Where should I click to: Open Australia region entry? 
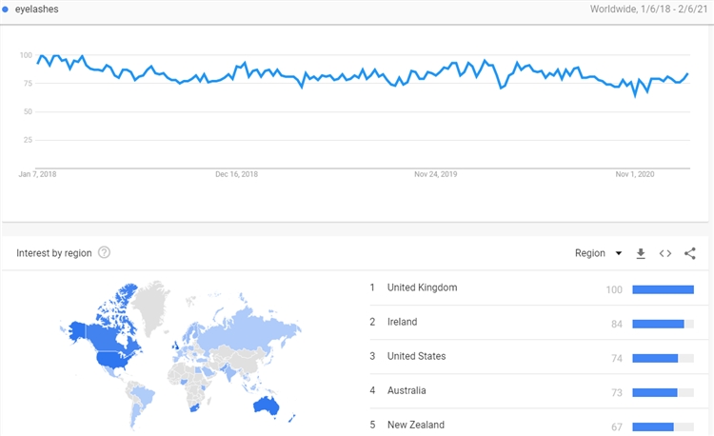(x=407, y=390)
